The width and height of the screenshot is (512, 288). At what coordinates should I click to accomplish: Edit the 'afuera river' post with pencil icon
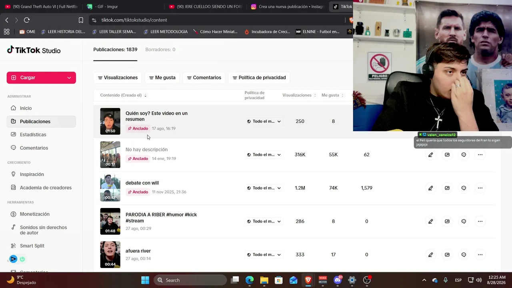point(430,254)
